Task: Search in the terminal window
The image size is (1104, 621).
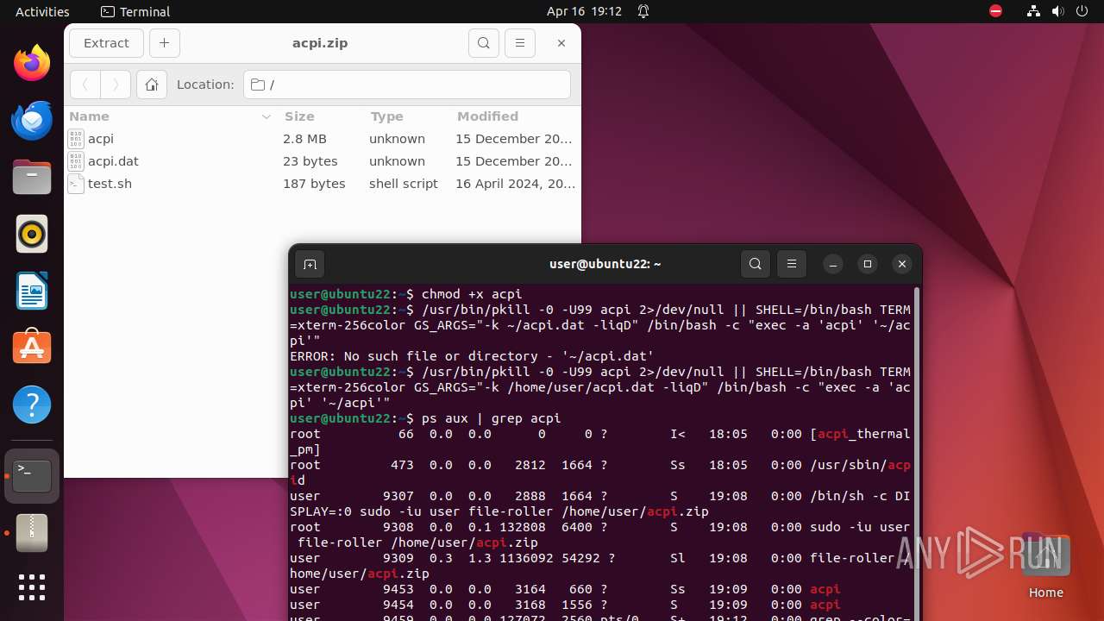Action: click(x=756, y=265)
